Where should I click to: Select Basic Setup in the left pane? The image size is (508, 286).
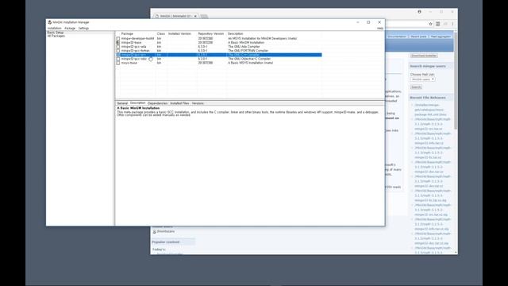point(56,33)
